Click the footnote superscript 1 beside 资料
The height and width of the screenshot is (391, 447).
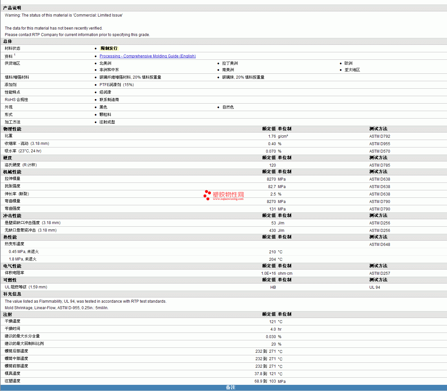15,55
